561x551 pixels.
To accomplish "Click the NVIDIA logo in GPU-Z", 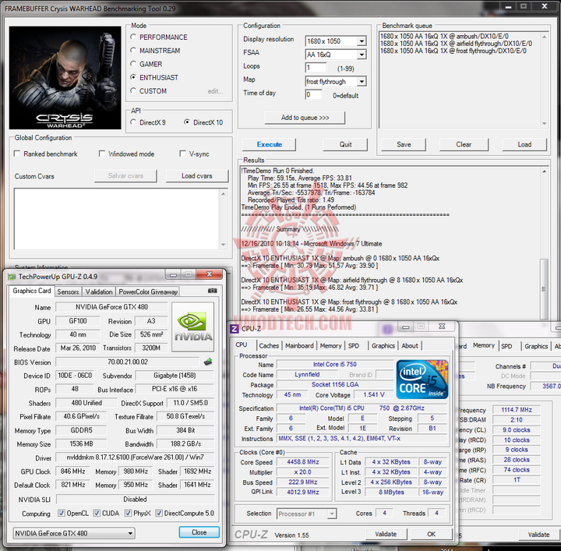I will tap(193, 327).
